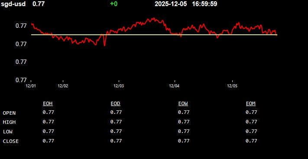
Task: Select the HIGH row label
Action: pos(9,122)
